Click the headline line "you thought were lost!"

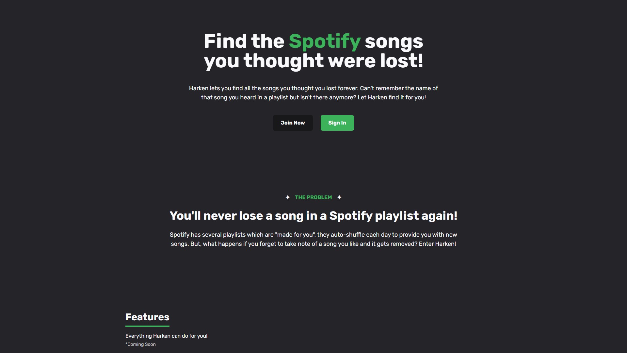[313, 61]
